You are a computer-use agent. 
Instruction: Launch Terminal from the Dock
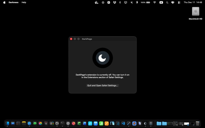pos(63,123)
